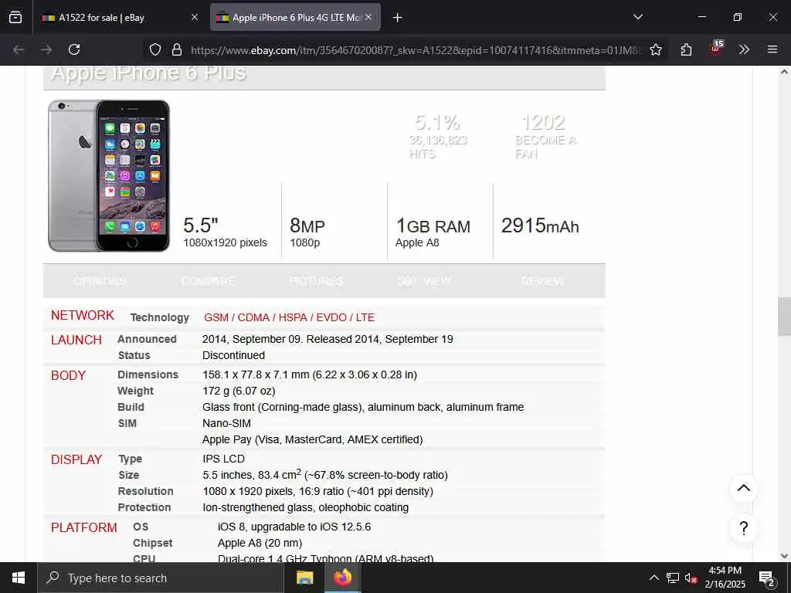Select the Apple iPhone 6 Plus 4G LTE tab
Viewport: 791px width, 593px height.
pyautogui.click(x=295, y=17)
